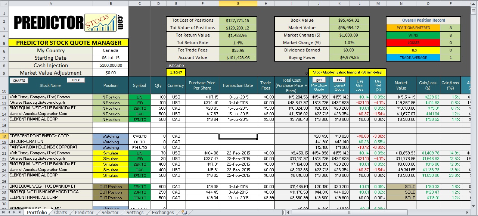Select the yellow TIES label cell
Viewport: 478px width, 216px height.
pos(413,50)
